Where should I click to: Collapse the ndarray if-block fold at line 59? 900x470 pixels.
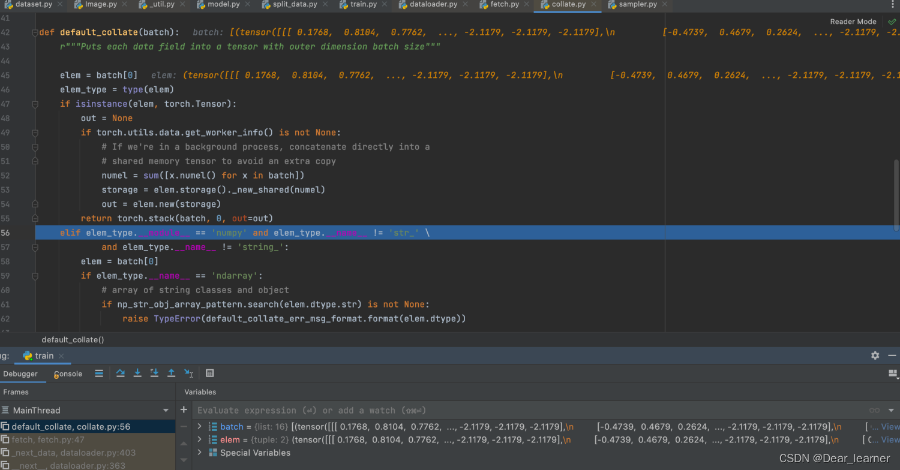35,276
